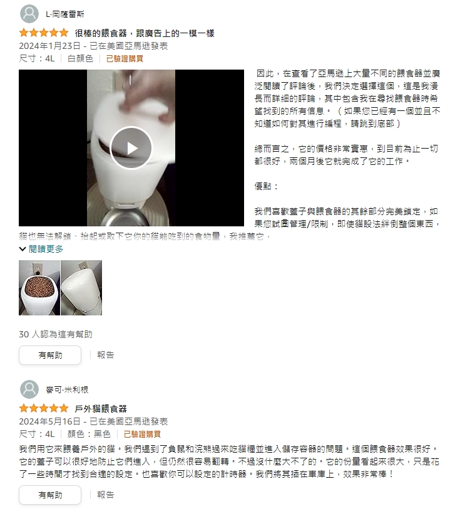Open thumbnail of closed white feeder
Image resolution: width=465 pixels, height=511 pixels.
click(81, 288)
